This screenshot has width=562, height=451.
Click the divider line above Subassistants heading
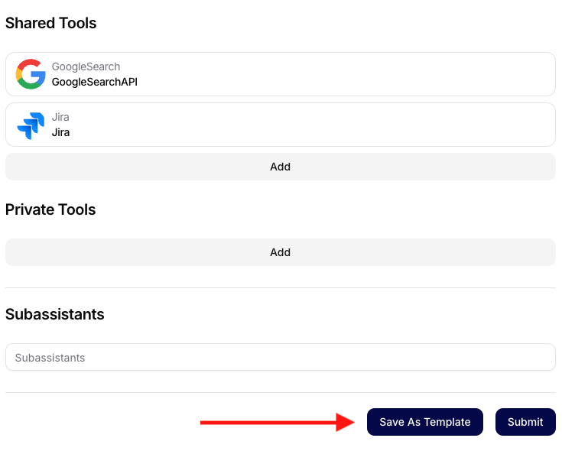(280, 288)
